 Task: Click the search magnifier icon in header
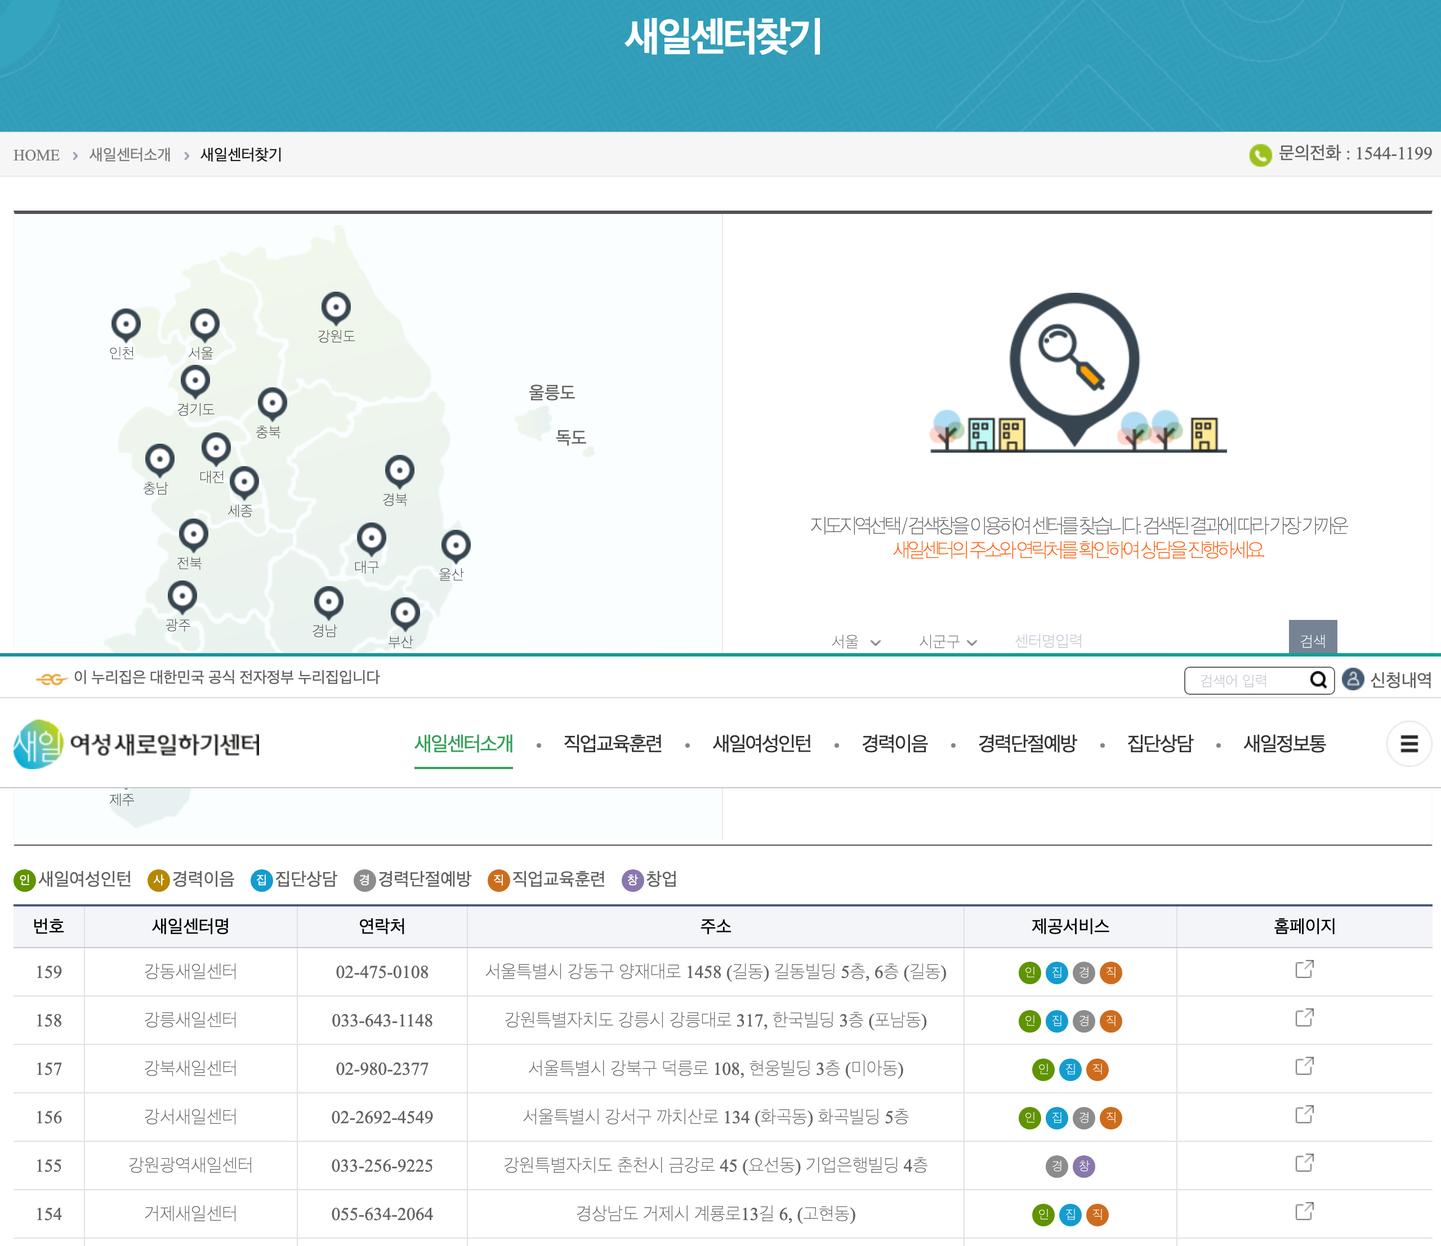click(1318, 680)
